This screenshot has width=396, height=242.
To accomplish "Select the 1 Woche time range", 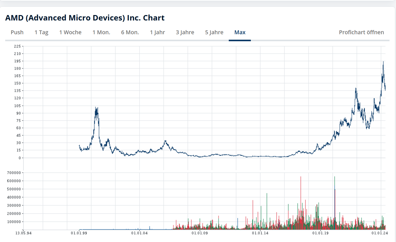I will tap(70, 32).
